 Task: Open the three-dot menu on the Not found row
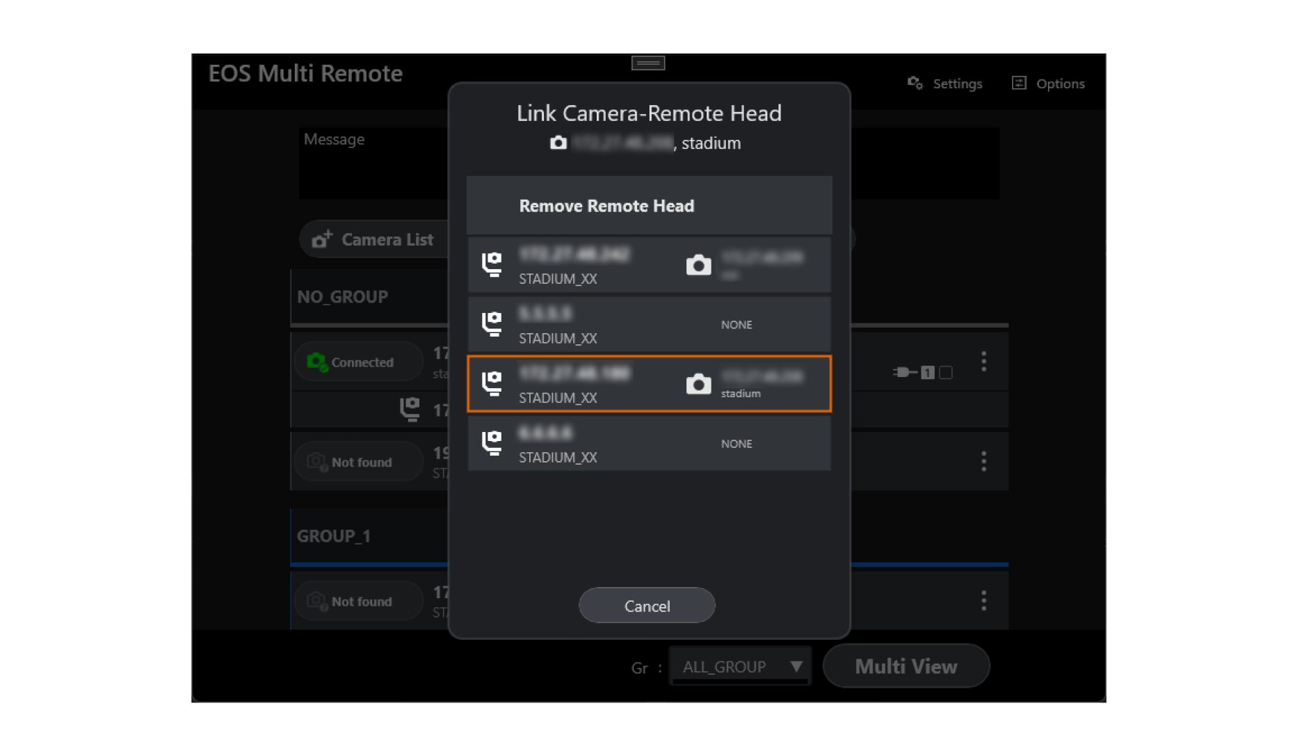(983, 461)
